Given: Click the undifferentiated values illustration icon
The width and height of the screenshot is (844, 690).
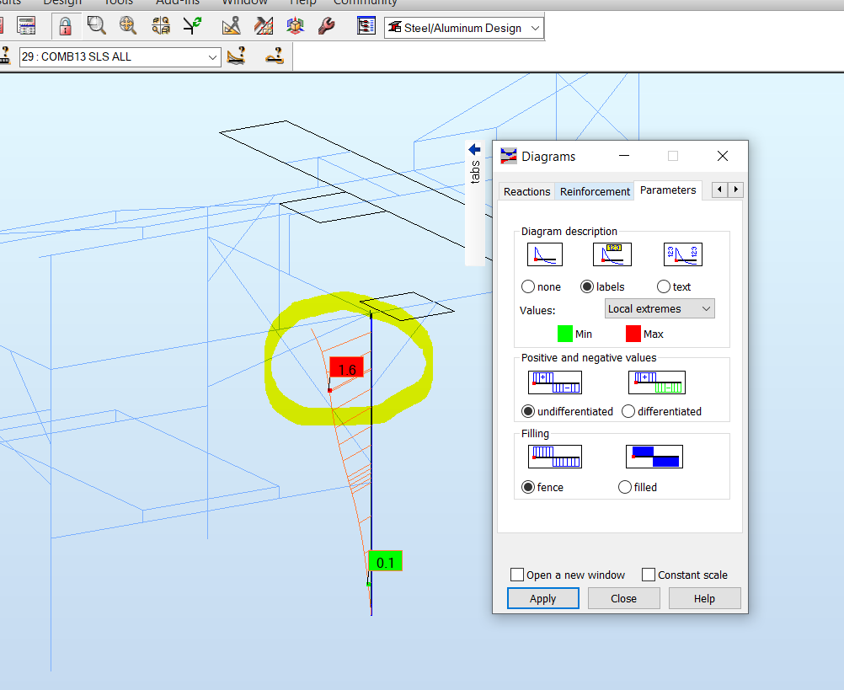Looking at the screenshot, I should 555,382.
